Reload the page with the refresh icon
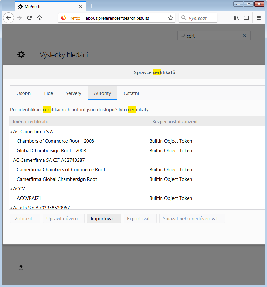 tap(29, 18)
